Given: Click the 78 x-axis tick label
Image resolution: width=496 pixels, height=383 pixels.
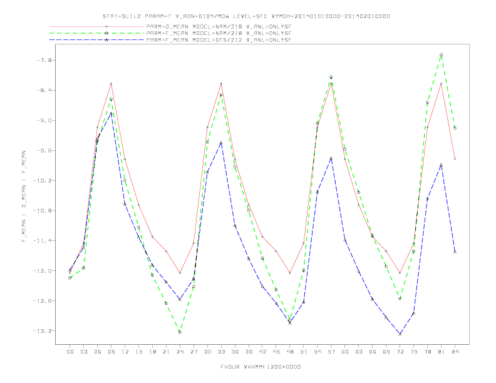Looking at the screenshot, I should coord(427,352).
